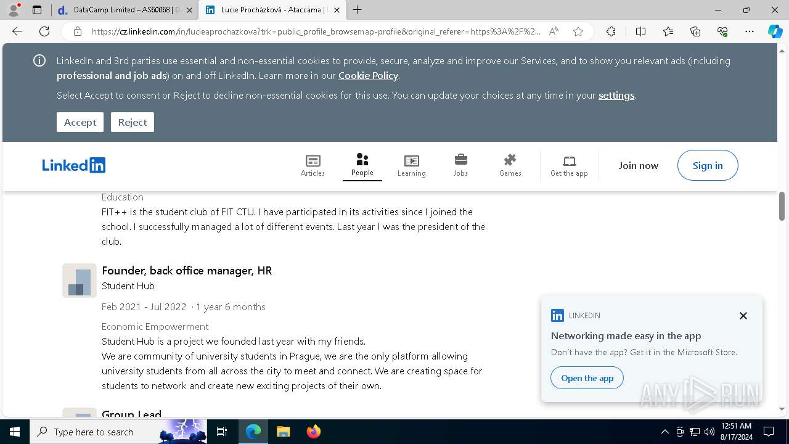The height and width of the screenshot is (444, 789).
Task: Open the volume control tray icon
Action: (x=709, y=432)
